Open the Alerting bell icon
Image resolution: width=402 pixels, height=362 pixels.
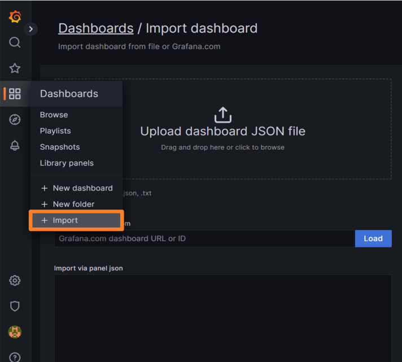point(15,145)
